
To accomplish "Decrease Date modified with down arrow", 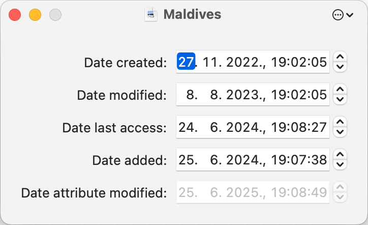I will pos(340,99).
